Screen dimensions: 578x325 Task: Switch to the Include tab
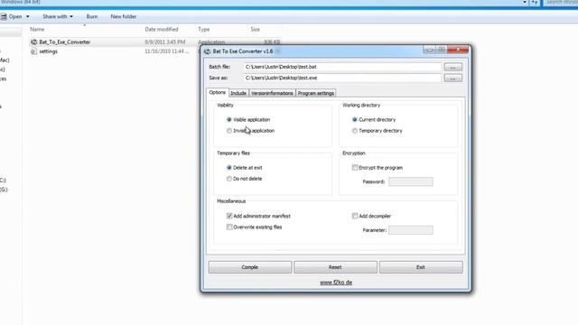pos(238,93)
